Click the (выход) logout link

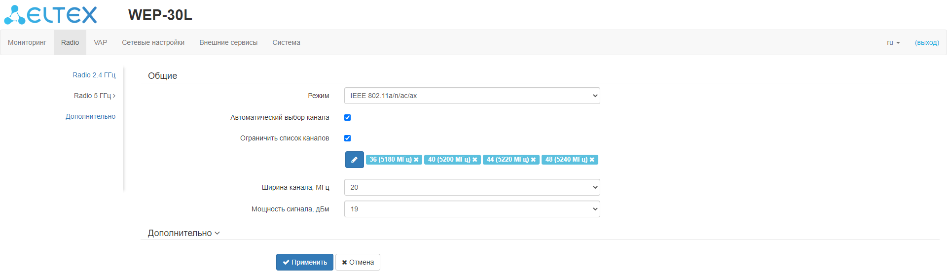click(x=927, y=42)
